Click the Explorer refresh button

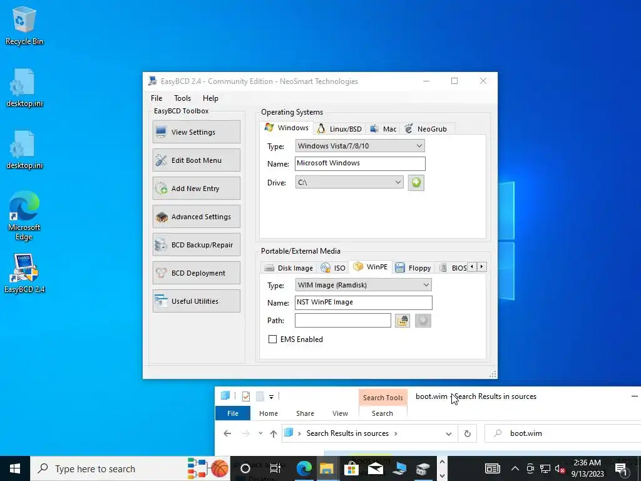tap(467, 433)
